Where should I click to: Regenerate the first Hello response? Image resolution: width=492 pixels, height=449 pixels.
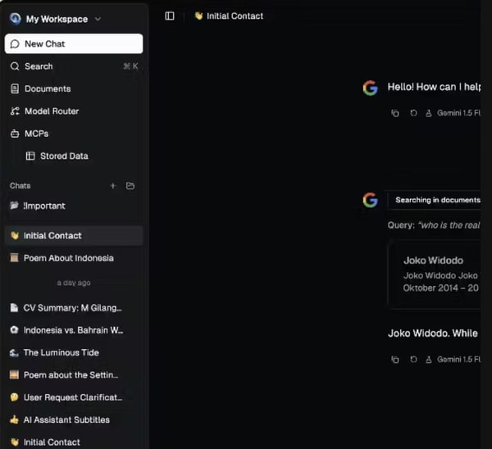coord(413,113)
